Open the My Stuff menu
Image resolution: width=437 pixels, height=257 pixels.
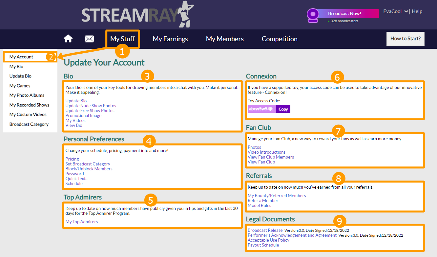click(122, 39)
